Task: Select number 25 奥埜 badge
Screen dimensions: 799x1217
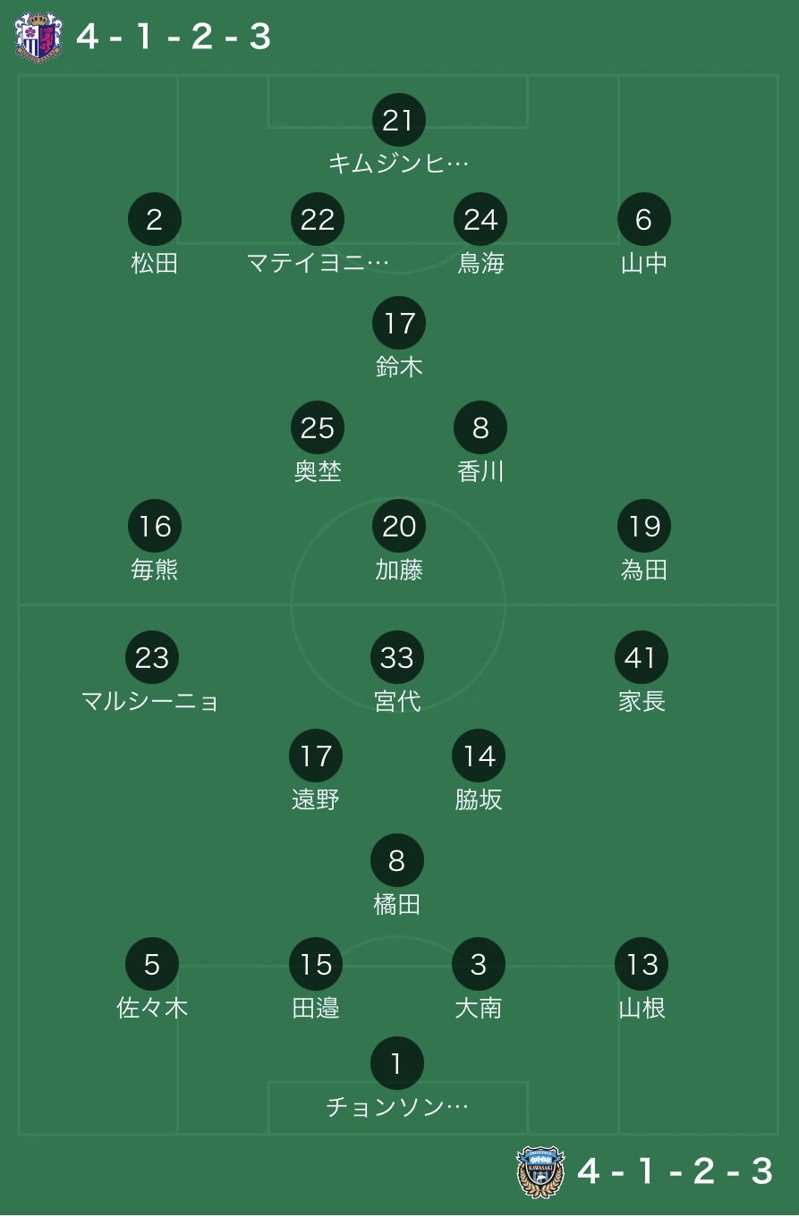Action: tap(318, 427)
